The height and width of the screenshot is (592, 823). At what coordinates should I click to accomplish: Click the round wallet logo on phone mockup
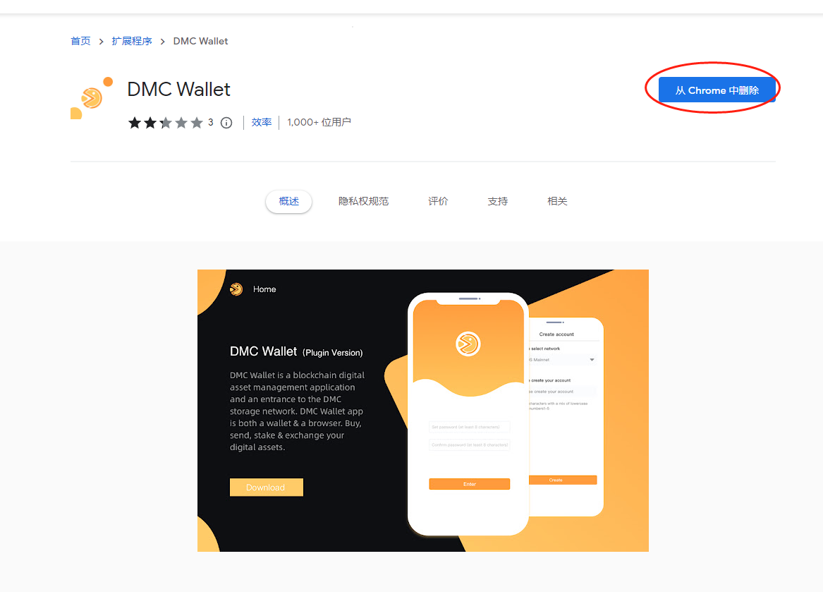click(468, 344)
